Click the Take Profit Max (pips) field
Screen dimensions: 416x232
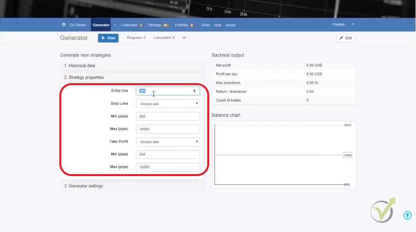pos(168,167)
